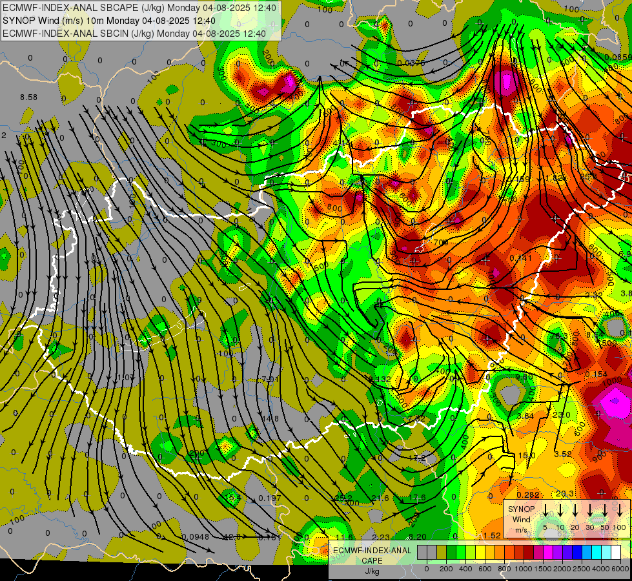Viewport: 632px width, 581px height.
Task: Click the station value 0.282
Action: click(528, 494)
